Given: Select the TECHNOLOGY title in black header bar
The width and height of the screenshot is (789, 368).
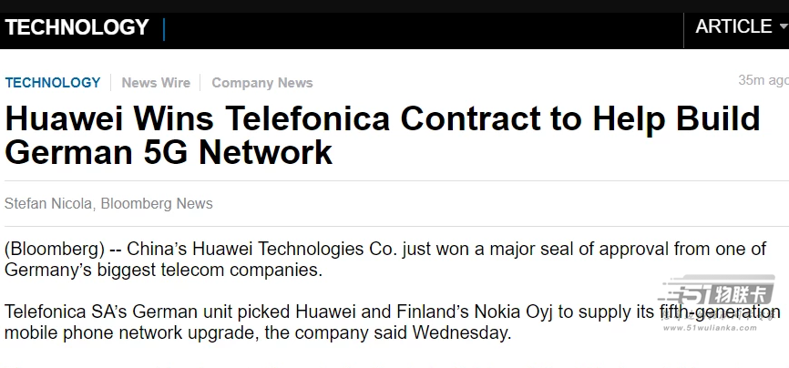Looking at the screenshot, I should pos(77,26).
